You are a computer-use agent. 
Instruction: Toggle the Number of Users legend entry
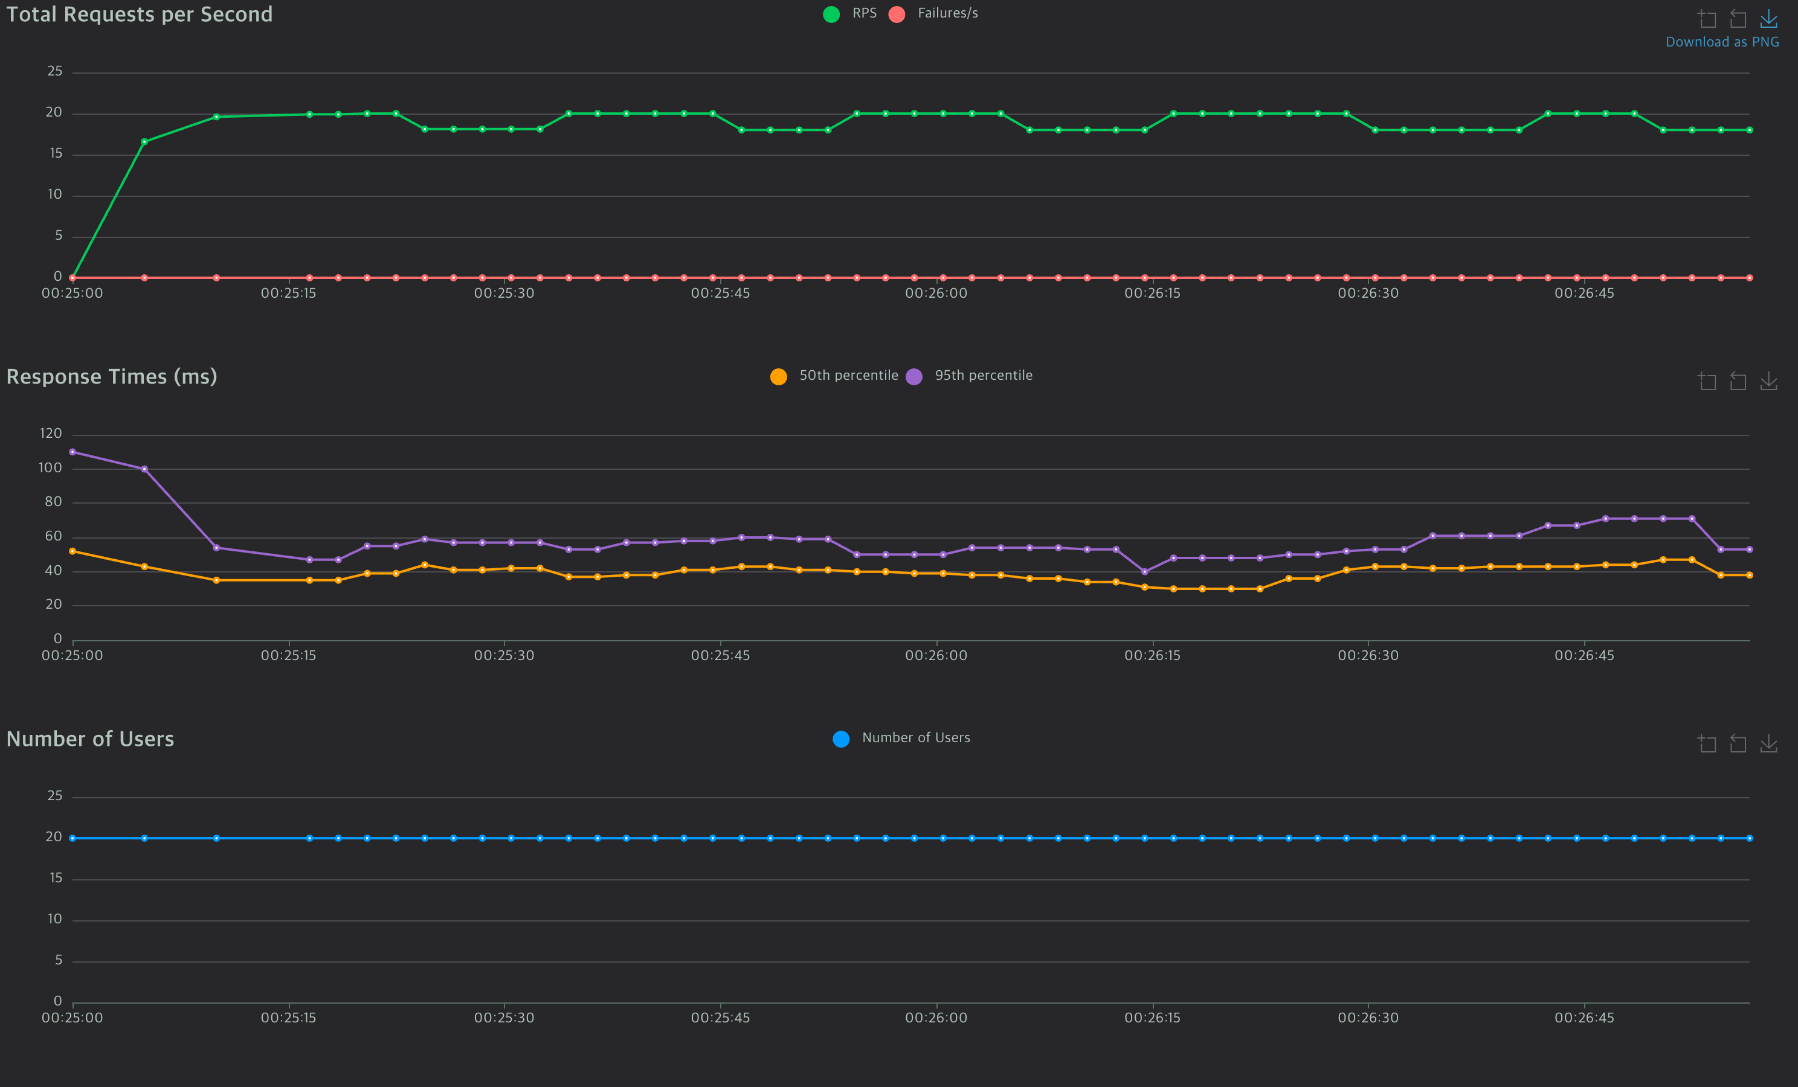tap(916, 739)
